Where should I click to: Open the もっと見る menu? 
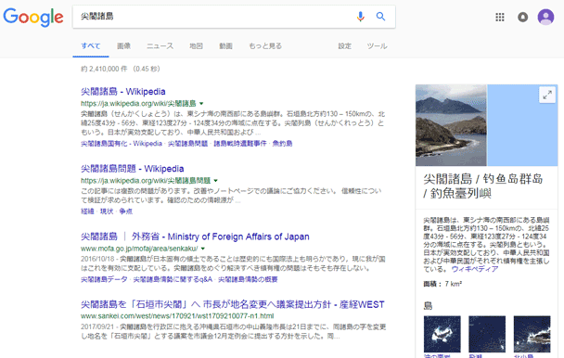pyautogui.click(x=265, y=46)
